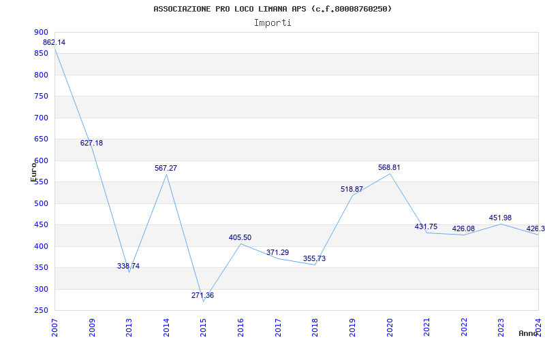
Task: Select the 271.36 data label
Action: point(202,296)
